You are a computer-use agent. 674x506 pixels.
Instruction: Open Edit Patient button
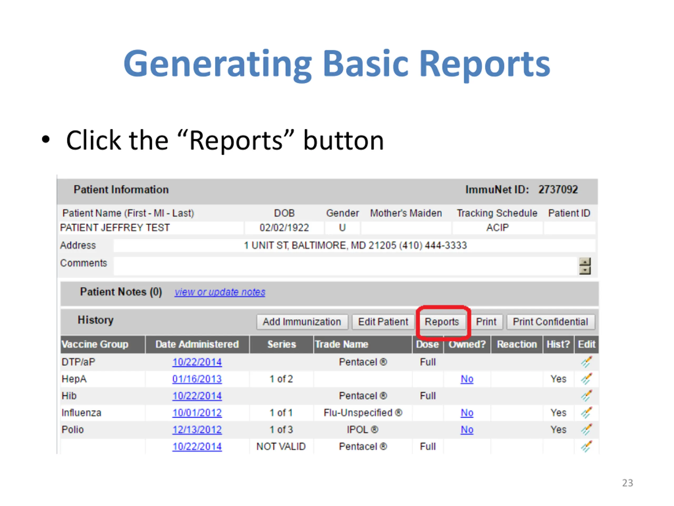383,322
